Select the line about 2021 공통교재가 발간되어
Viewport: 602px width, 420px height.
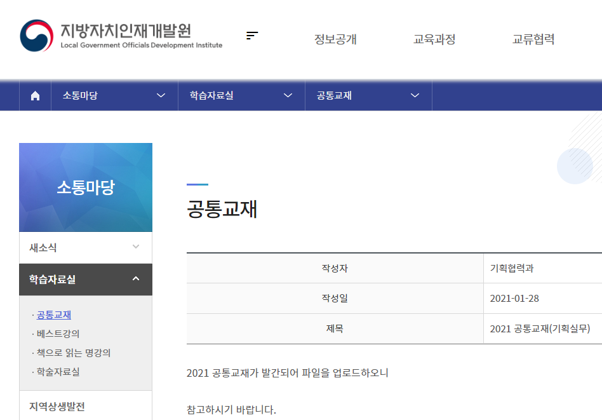point(287,373)
